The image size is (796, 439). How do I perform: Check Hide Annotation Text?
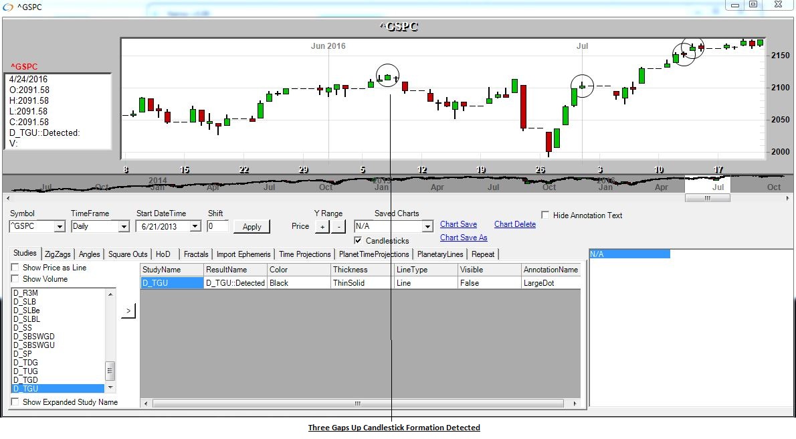[545, 215]
